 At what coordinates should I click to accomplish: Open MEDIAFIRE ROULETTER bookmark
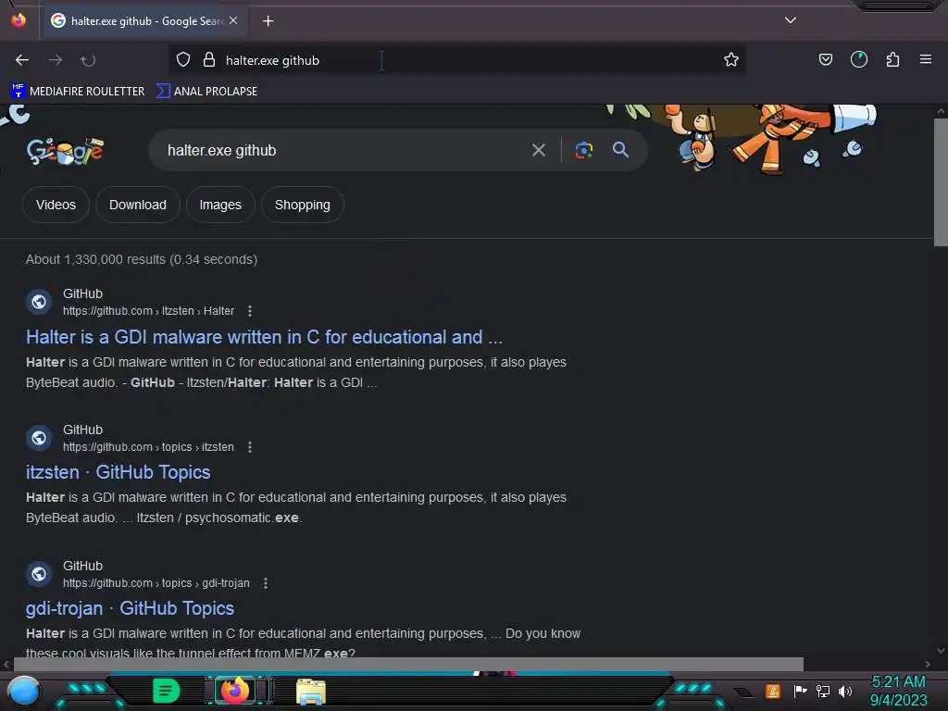78,92
